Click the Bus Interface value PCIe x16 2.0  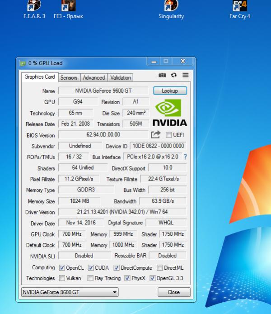pos(153,157)
